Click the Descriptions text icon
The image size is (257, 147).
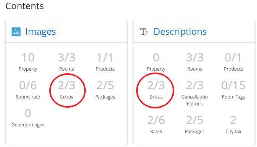144,32
